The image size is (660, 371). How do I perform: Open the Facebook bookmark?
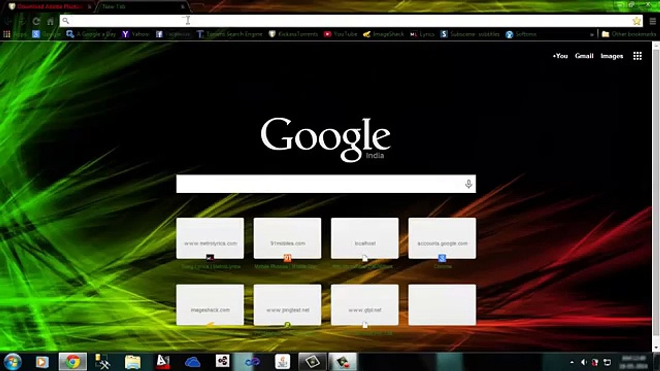(x=173, y=34)
